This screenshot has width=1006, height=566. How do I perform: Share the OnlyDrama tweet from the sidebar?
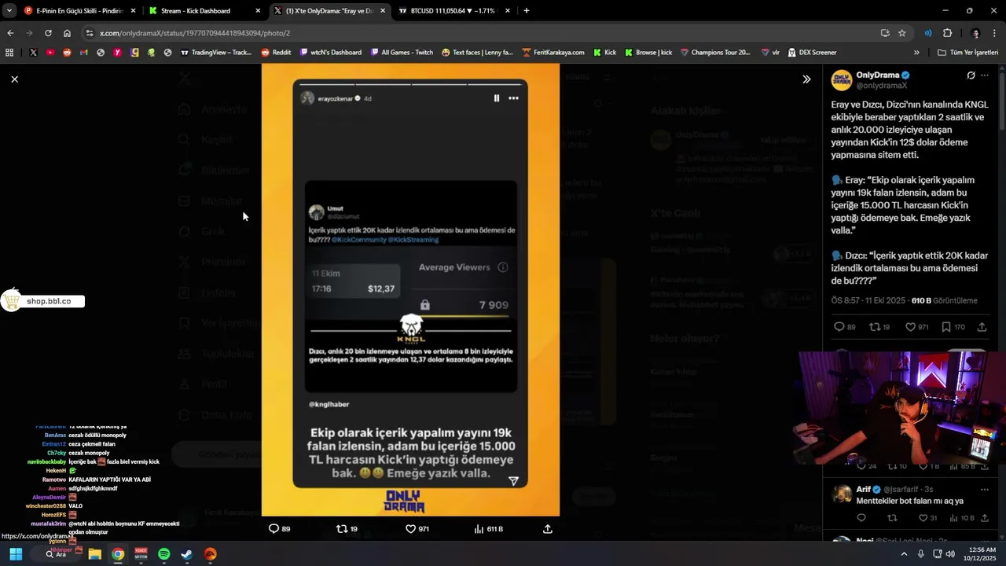982,327
